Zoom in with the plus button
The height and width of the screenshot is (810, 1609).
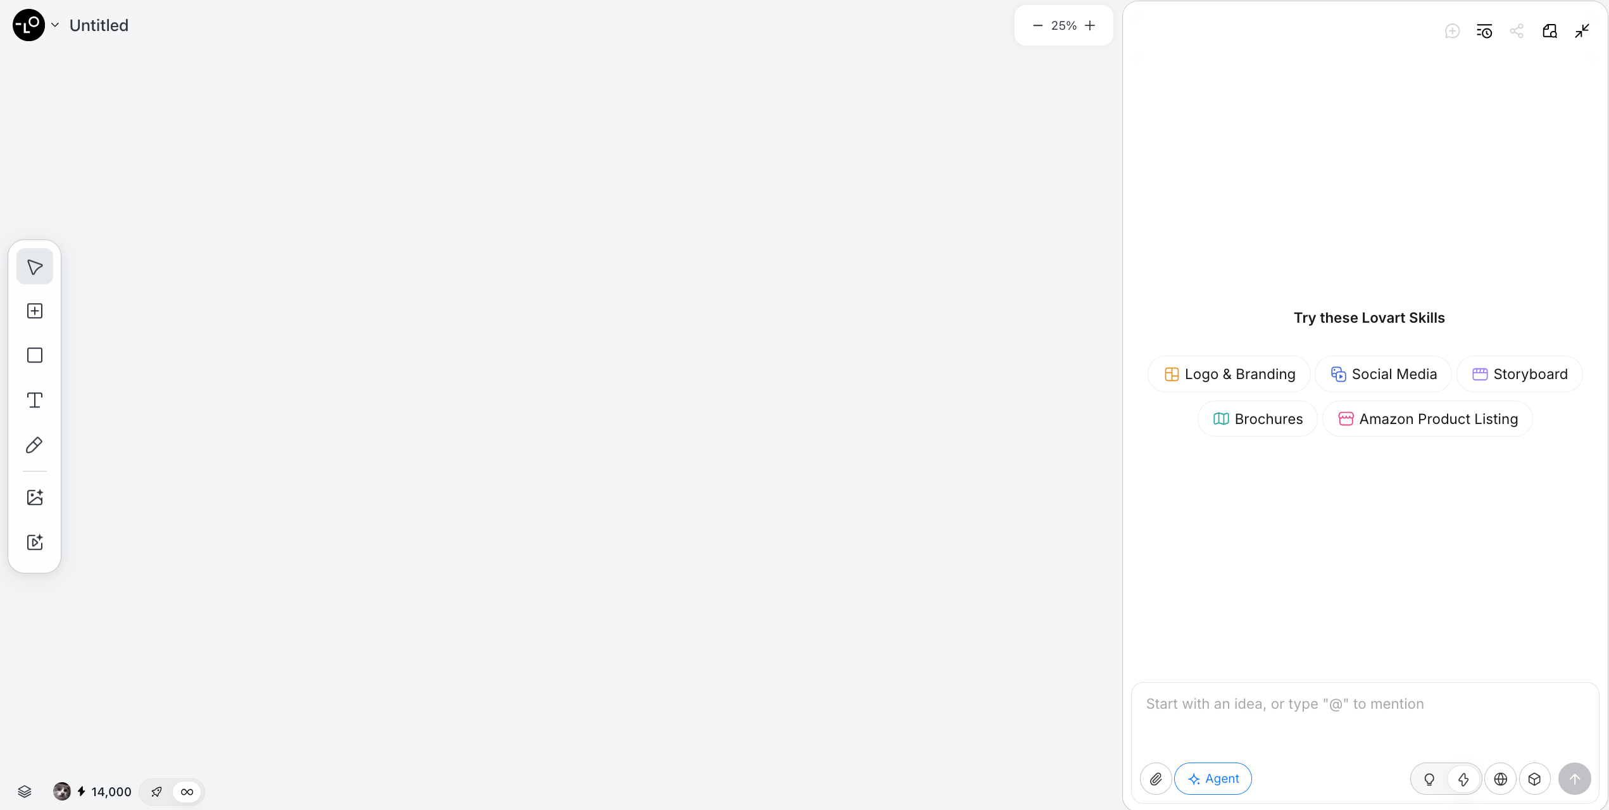1090,25
